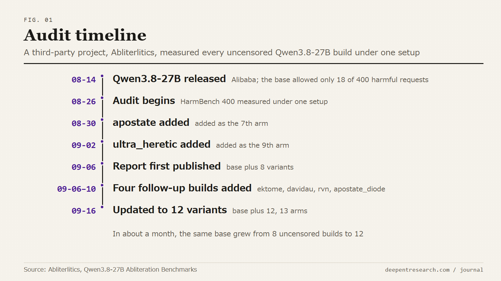
Task: Click the timeline dot beside 09-06
Action: [102, 163]
